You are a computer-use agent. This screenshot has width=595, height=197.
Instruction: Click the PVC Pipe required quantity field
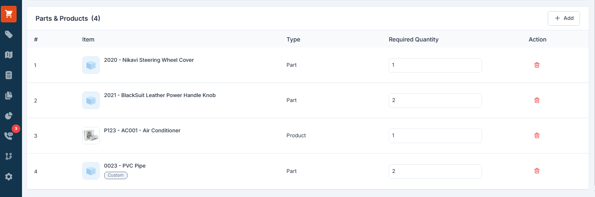coord(435,171)
